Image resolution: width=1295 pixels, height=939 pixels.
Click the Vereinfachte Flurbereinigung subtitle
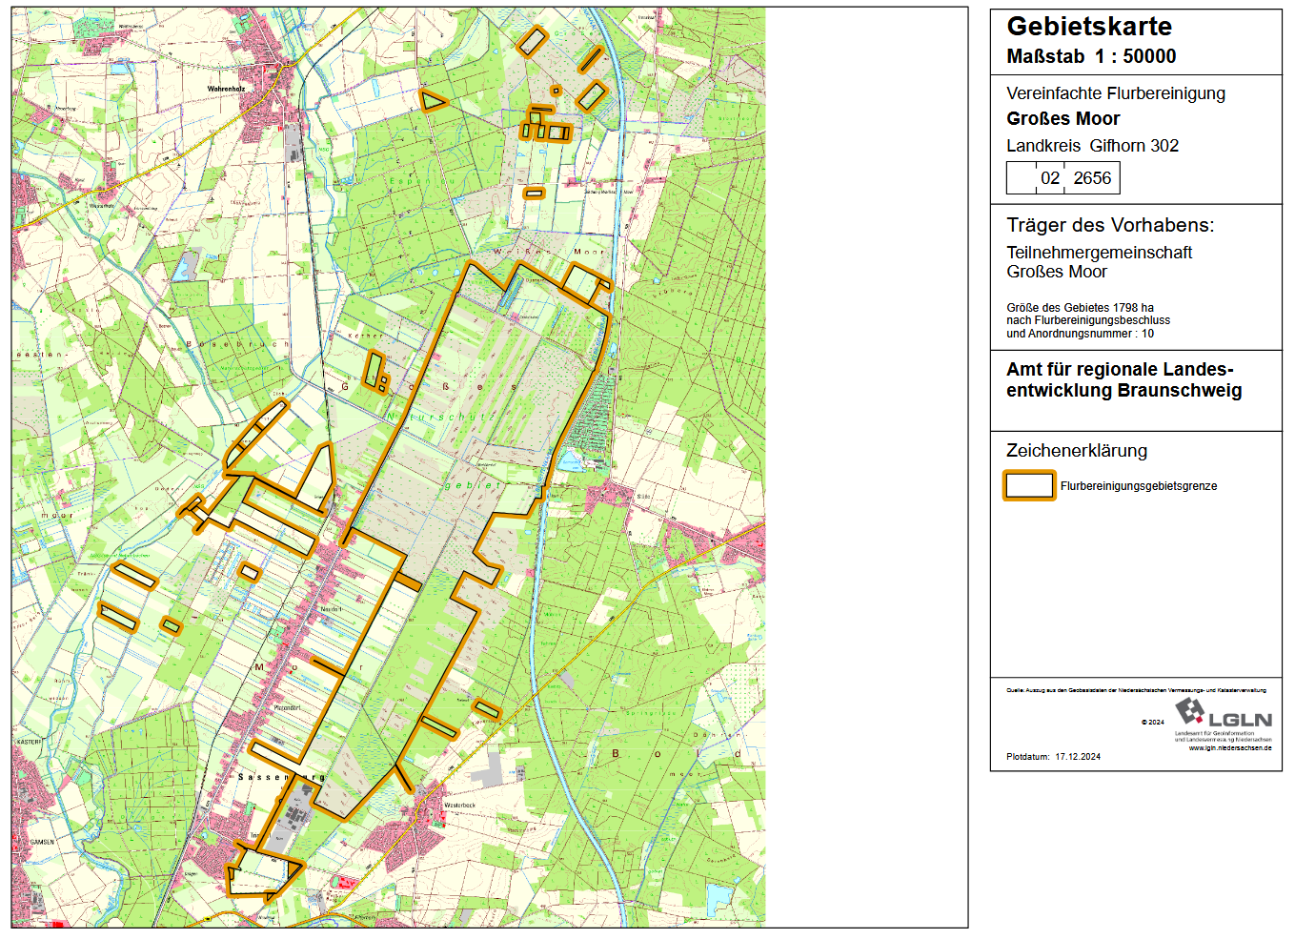(x=1115, y=93)
